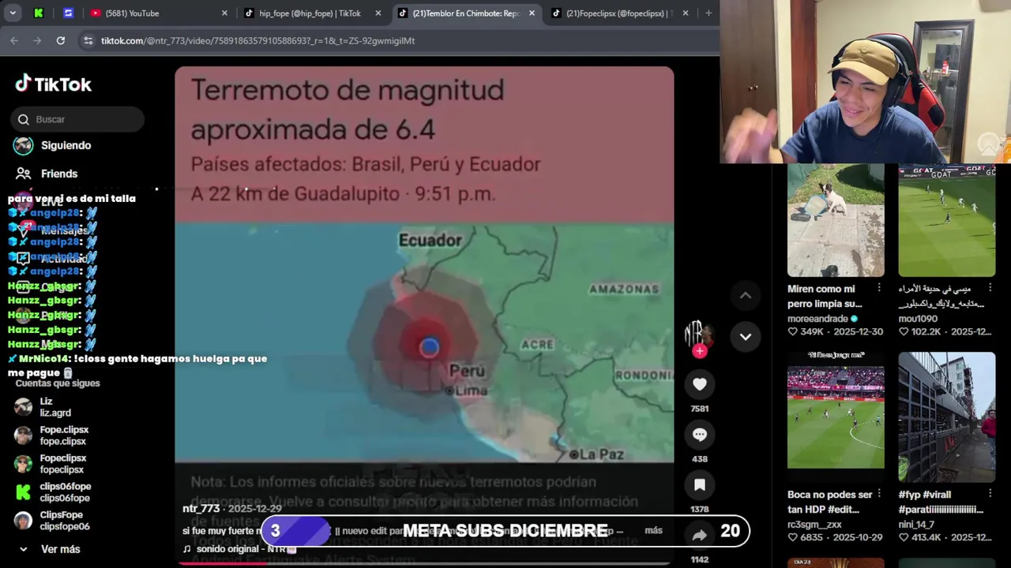
Task: Open the Boca soccer match thumbnail
Action: pos(836,417)
